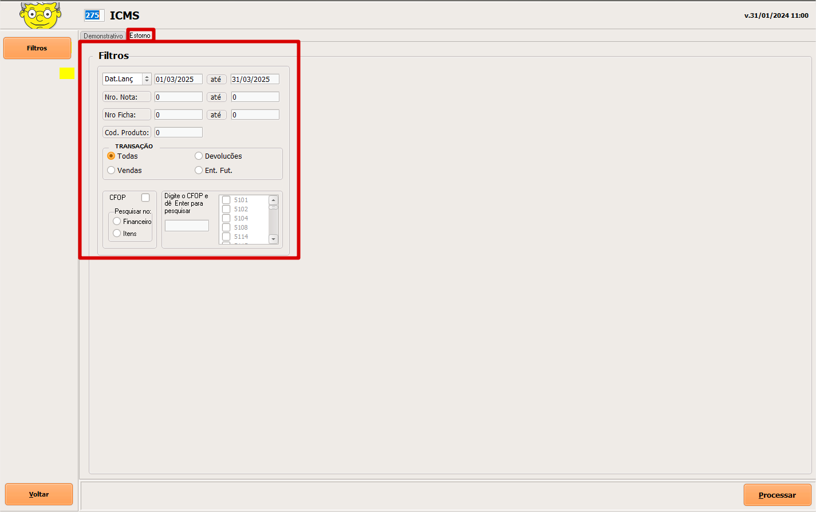The height and width of the screenshot is (512, 816).
Task: Click the yellow square indicator
Action: tap(66, 73)
